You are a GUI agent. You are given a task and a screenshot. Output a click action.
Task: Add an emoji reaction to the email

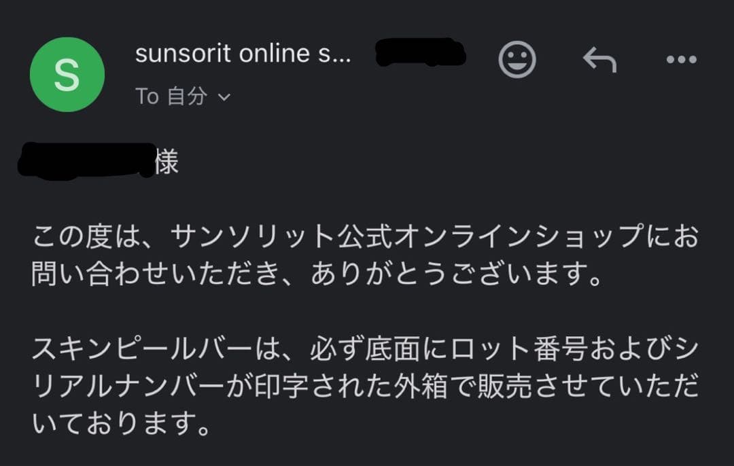[517, 60]
